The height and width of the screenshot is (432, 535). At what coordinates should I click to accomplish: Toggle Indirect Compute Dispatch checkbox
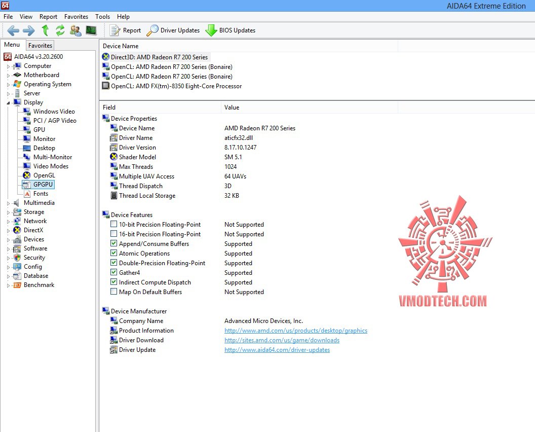[x=113, y=282]
